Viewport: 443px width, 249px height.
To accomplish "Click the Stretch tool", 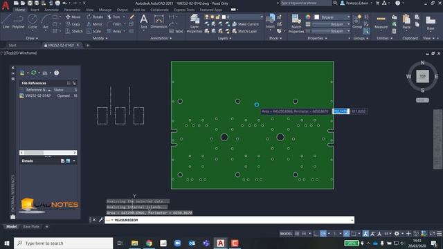I will coord(74,31).
